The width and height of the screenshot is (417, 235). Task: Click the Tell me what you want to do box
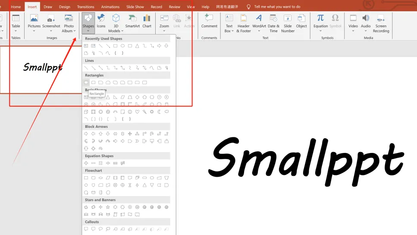pos(277,6)
